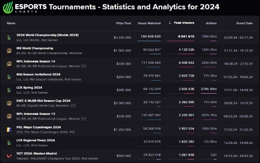Expand the +1 tag on MPL Indonesia Season 13
This screenshot has height=163, width=260.
click(x=84, y=118)
